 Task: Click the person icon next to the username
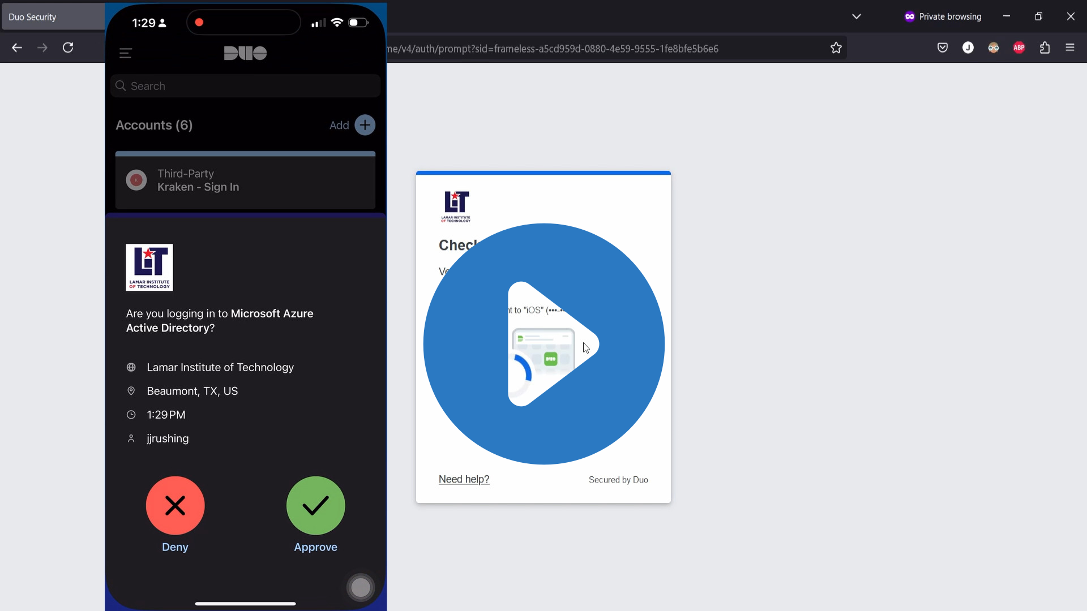(x=131, y=439)
